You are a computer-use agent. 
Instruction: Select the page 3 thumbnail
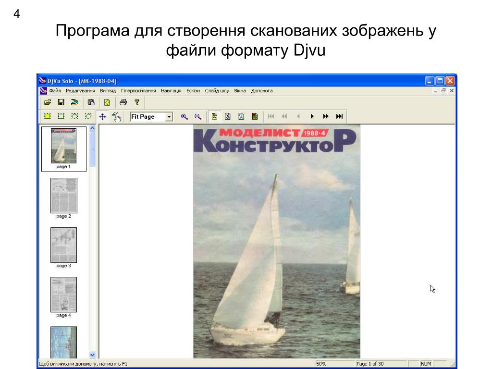pyautogui.click(x=64, y=245)
